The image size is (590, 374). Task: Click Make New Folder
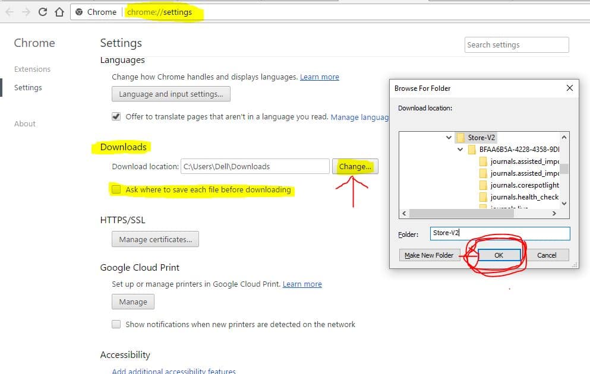[x=430, y=255]
